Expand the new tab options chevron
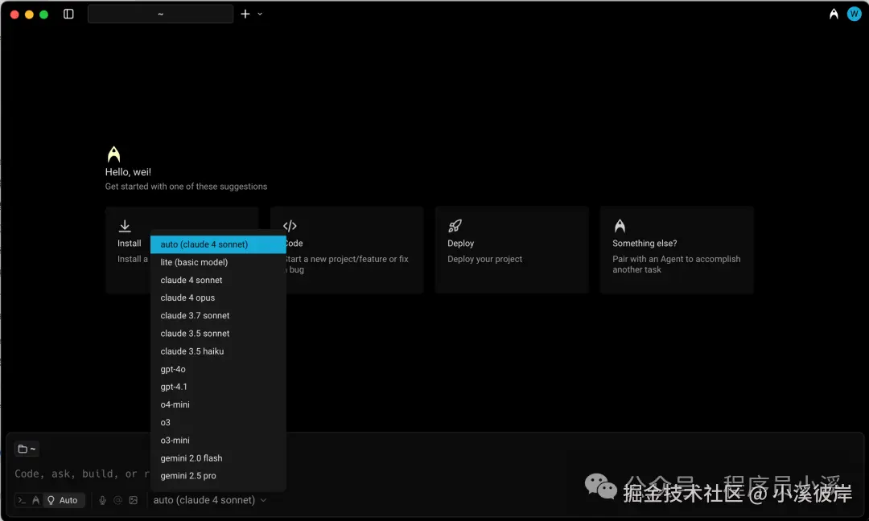Screen dimensions: 869x521 260,14
